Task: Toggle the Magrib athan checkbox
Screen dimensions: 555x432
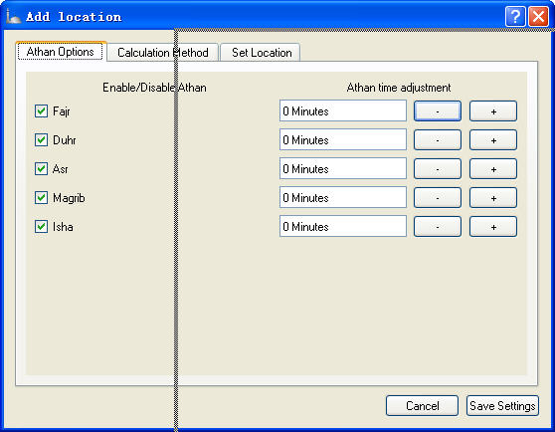Action: 41,198
